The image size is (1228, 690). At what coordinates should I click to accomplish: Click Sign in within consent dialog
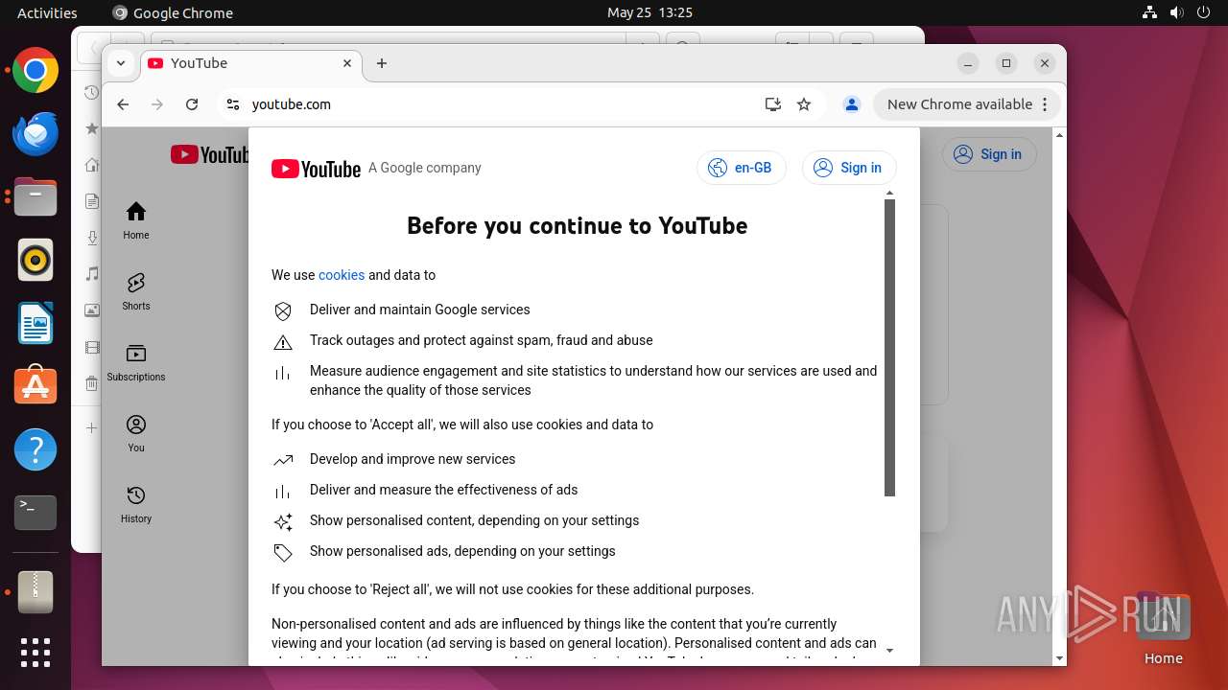849,168
